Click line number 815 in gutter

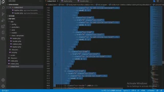coord(48,86)
